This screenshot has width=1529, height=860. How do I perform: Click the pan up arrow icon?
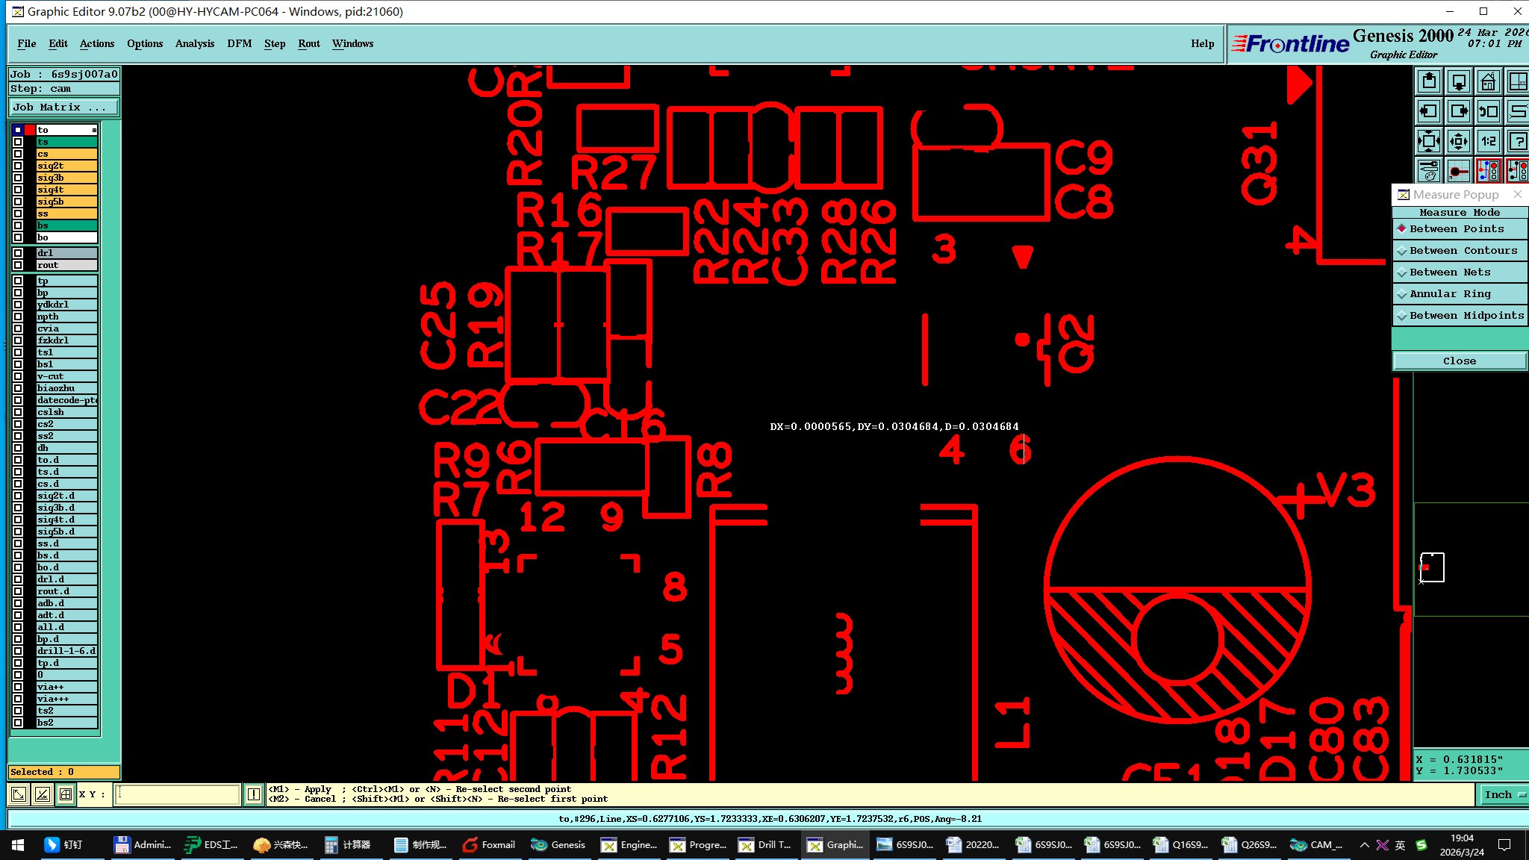point(1429,81)
